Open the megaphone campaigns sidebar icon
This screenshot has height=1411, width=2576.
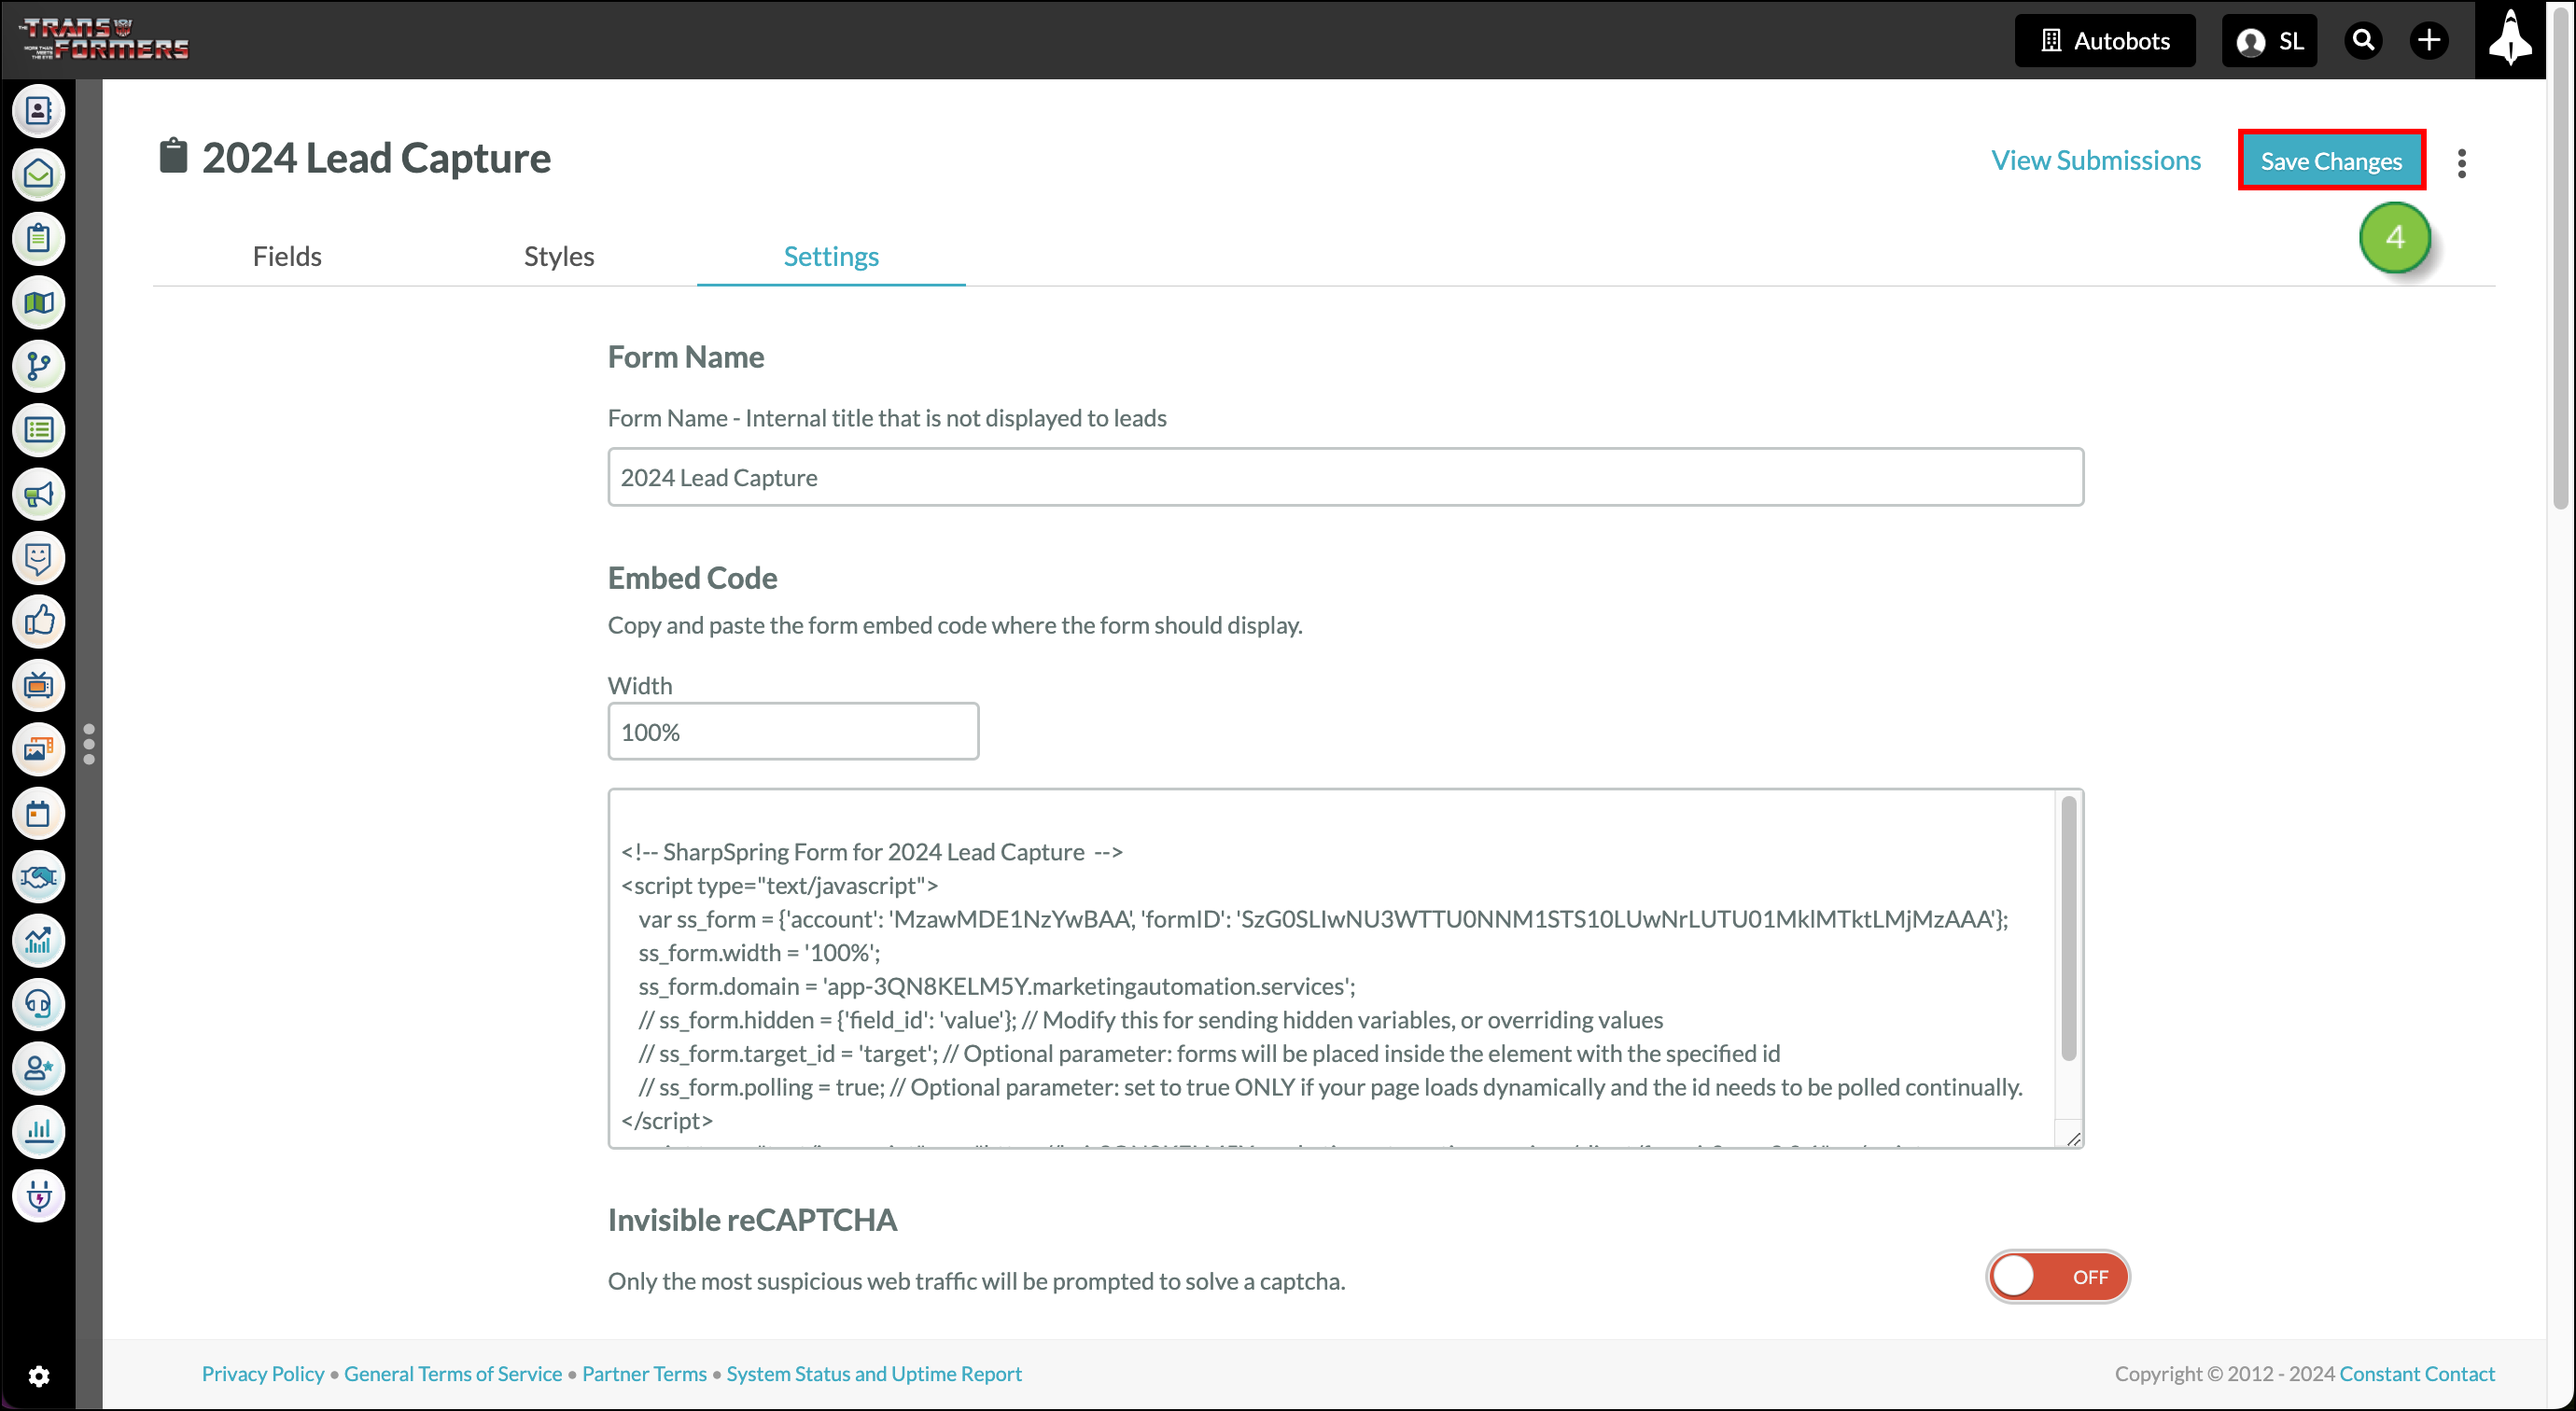pos(38,495)
